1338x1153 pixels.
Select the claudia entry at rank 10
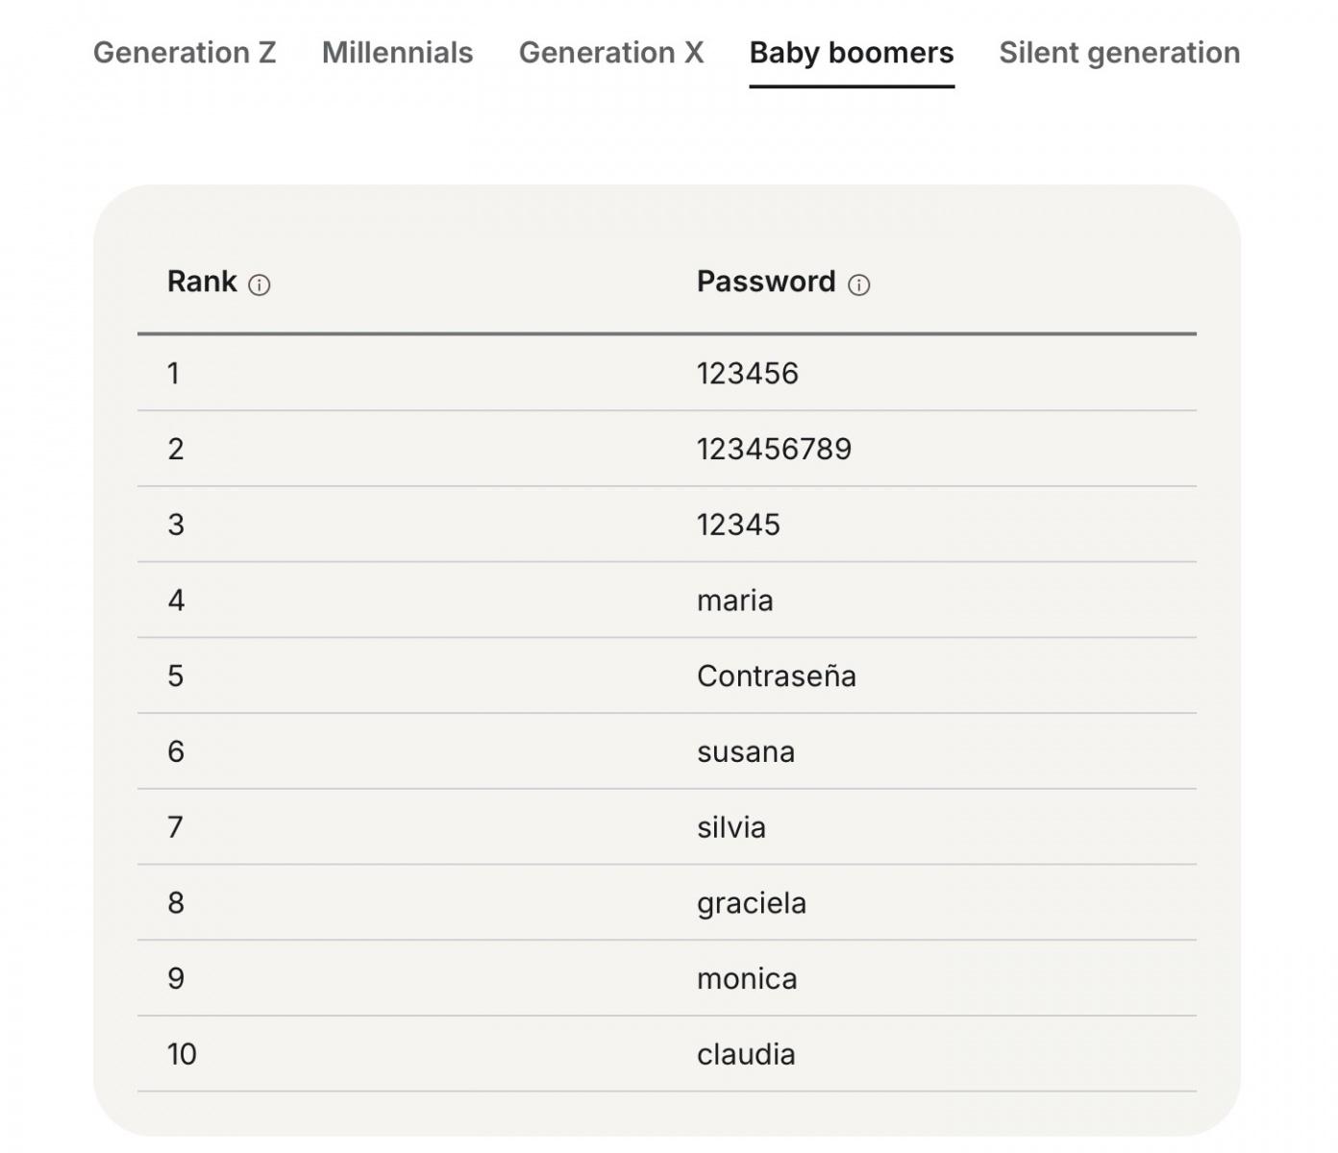(745, 1055)
